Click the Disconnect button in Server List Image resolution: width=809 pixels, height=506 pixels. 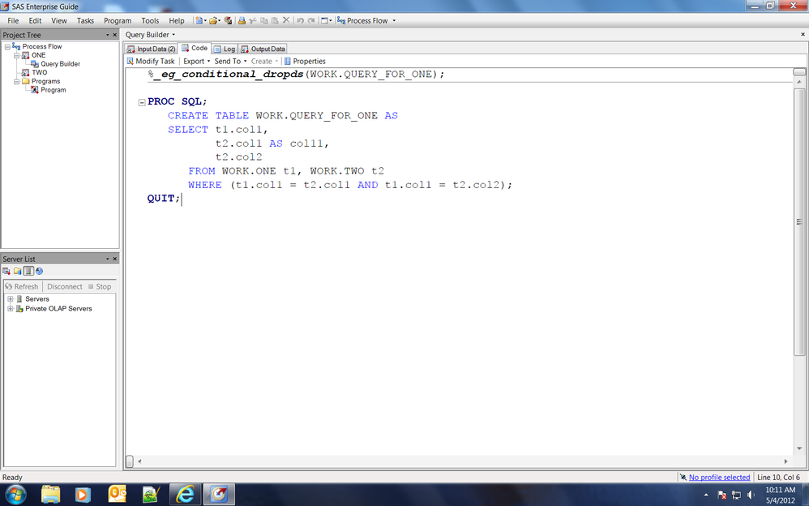tap(65, 286)
